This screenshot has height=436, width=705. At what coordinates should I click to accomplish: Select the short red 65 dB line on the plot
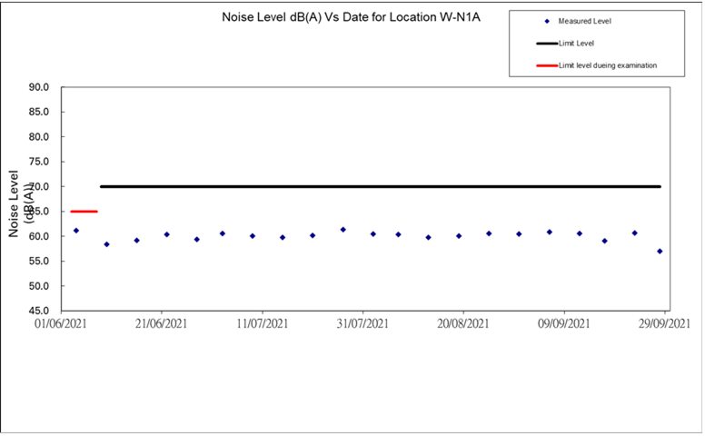tap(84, 211)
